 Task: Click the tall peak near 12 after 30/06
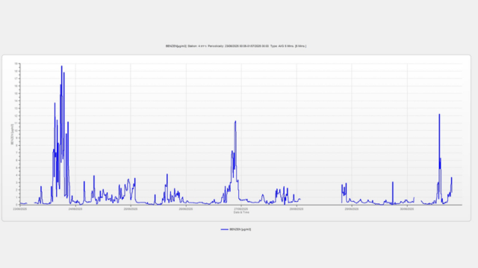coord(439,115)
